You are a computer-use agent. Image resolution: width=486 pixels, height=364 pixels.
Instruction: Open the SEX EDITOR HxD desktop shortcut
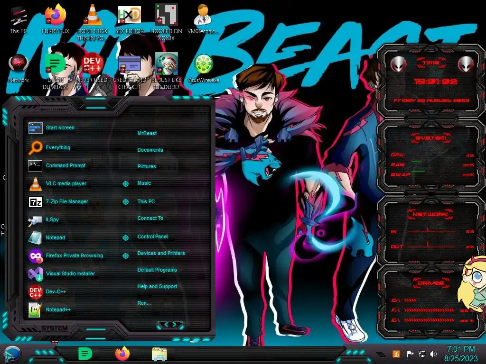pyautogui.click(x=130, y=20)
